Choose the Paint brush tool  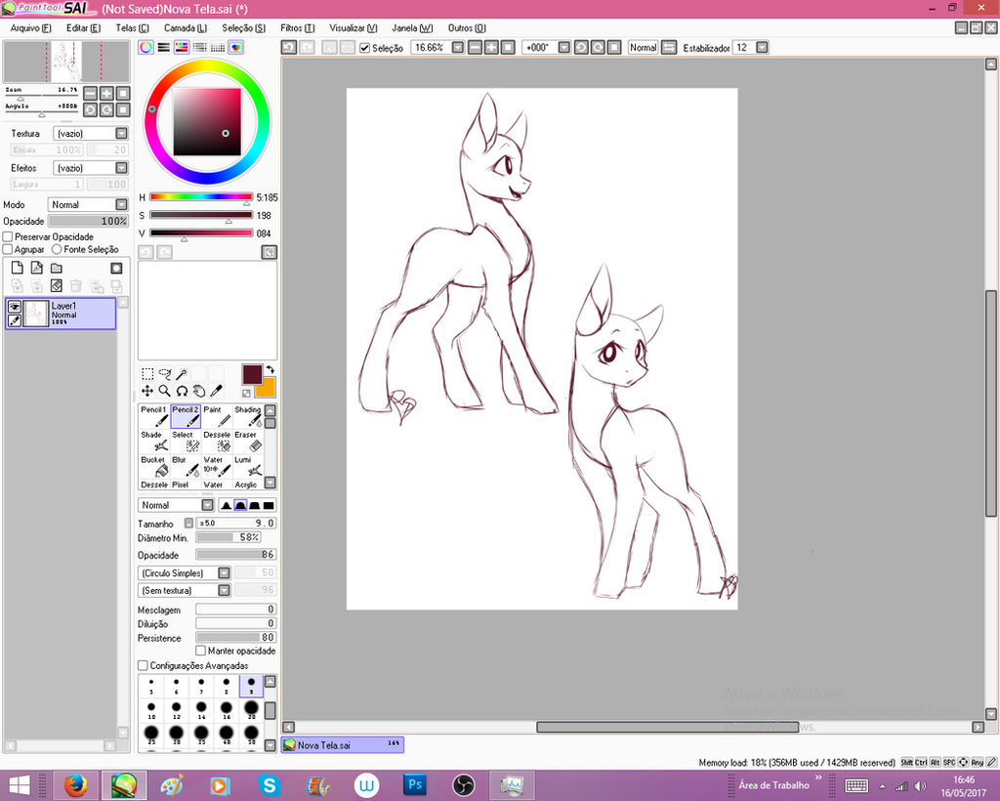point(217,416)
